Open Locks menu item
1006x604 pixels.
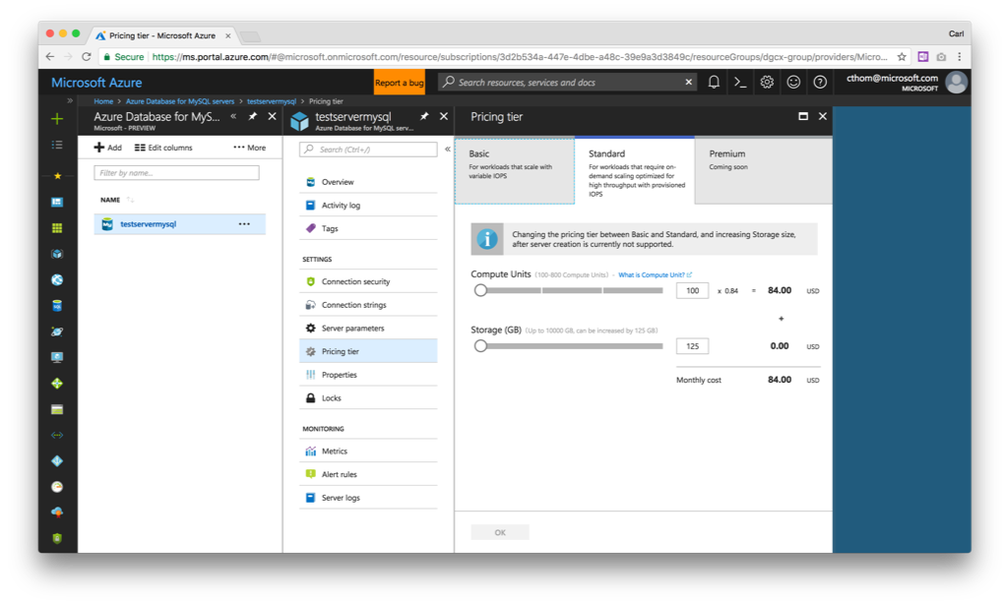click(368, 398)
